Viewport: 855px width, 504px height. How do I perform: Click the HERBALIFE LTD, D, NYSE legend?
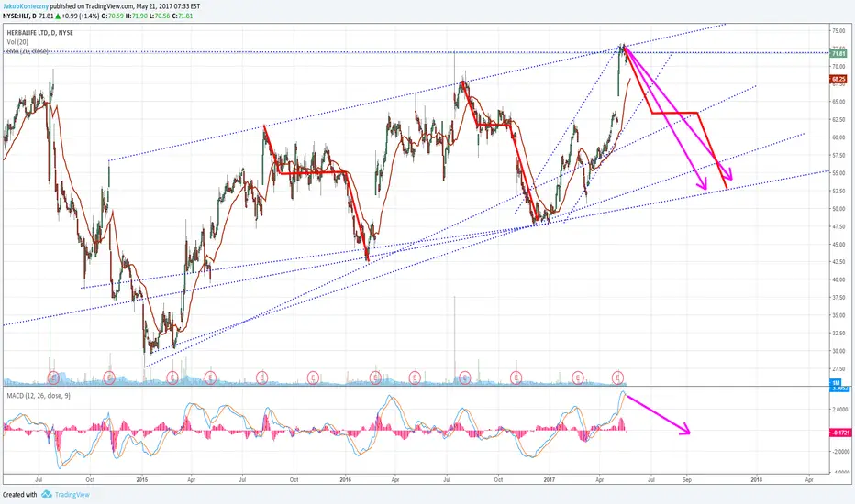pyautogui.click(x=39, y=33)
